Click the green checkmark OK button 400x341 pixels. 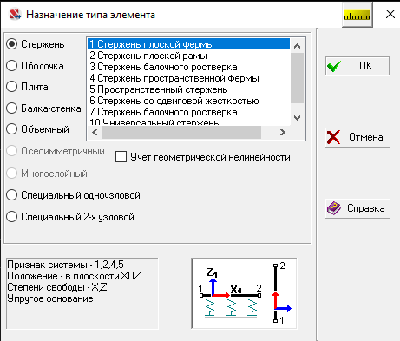357,66
